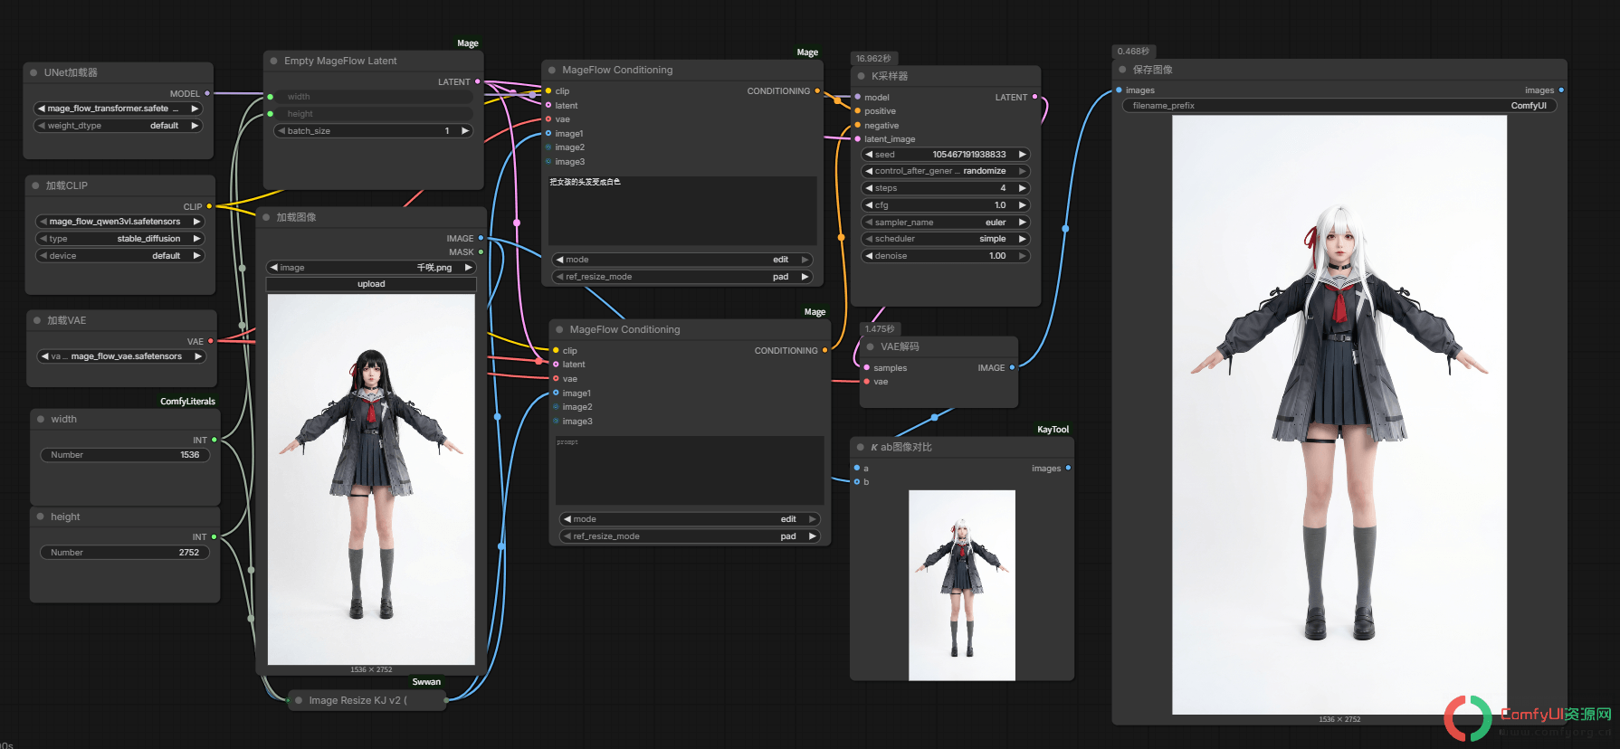Click the VAE output socket on 加载VAE
1620x749 pixels.
point(211,341)
